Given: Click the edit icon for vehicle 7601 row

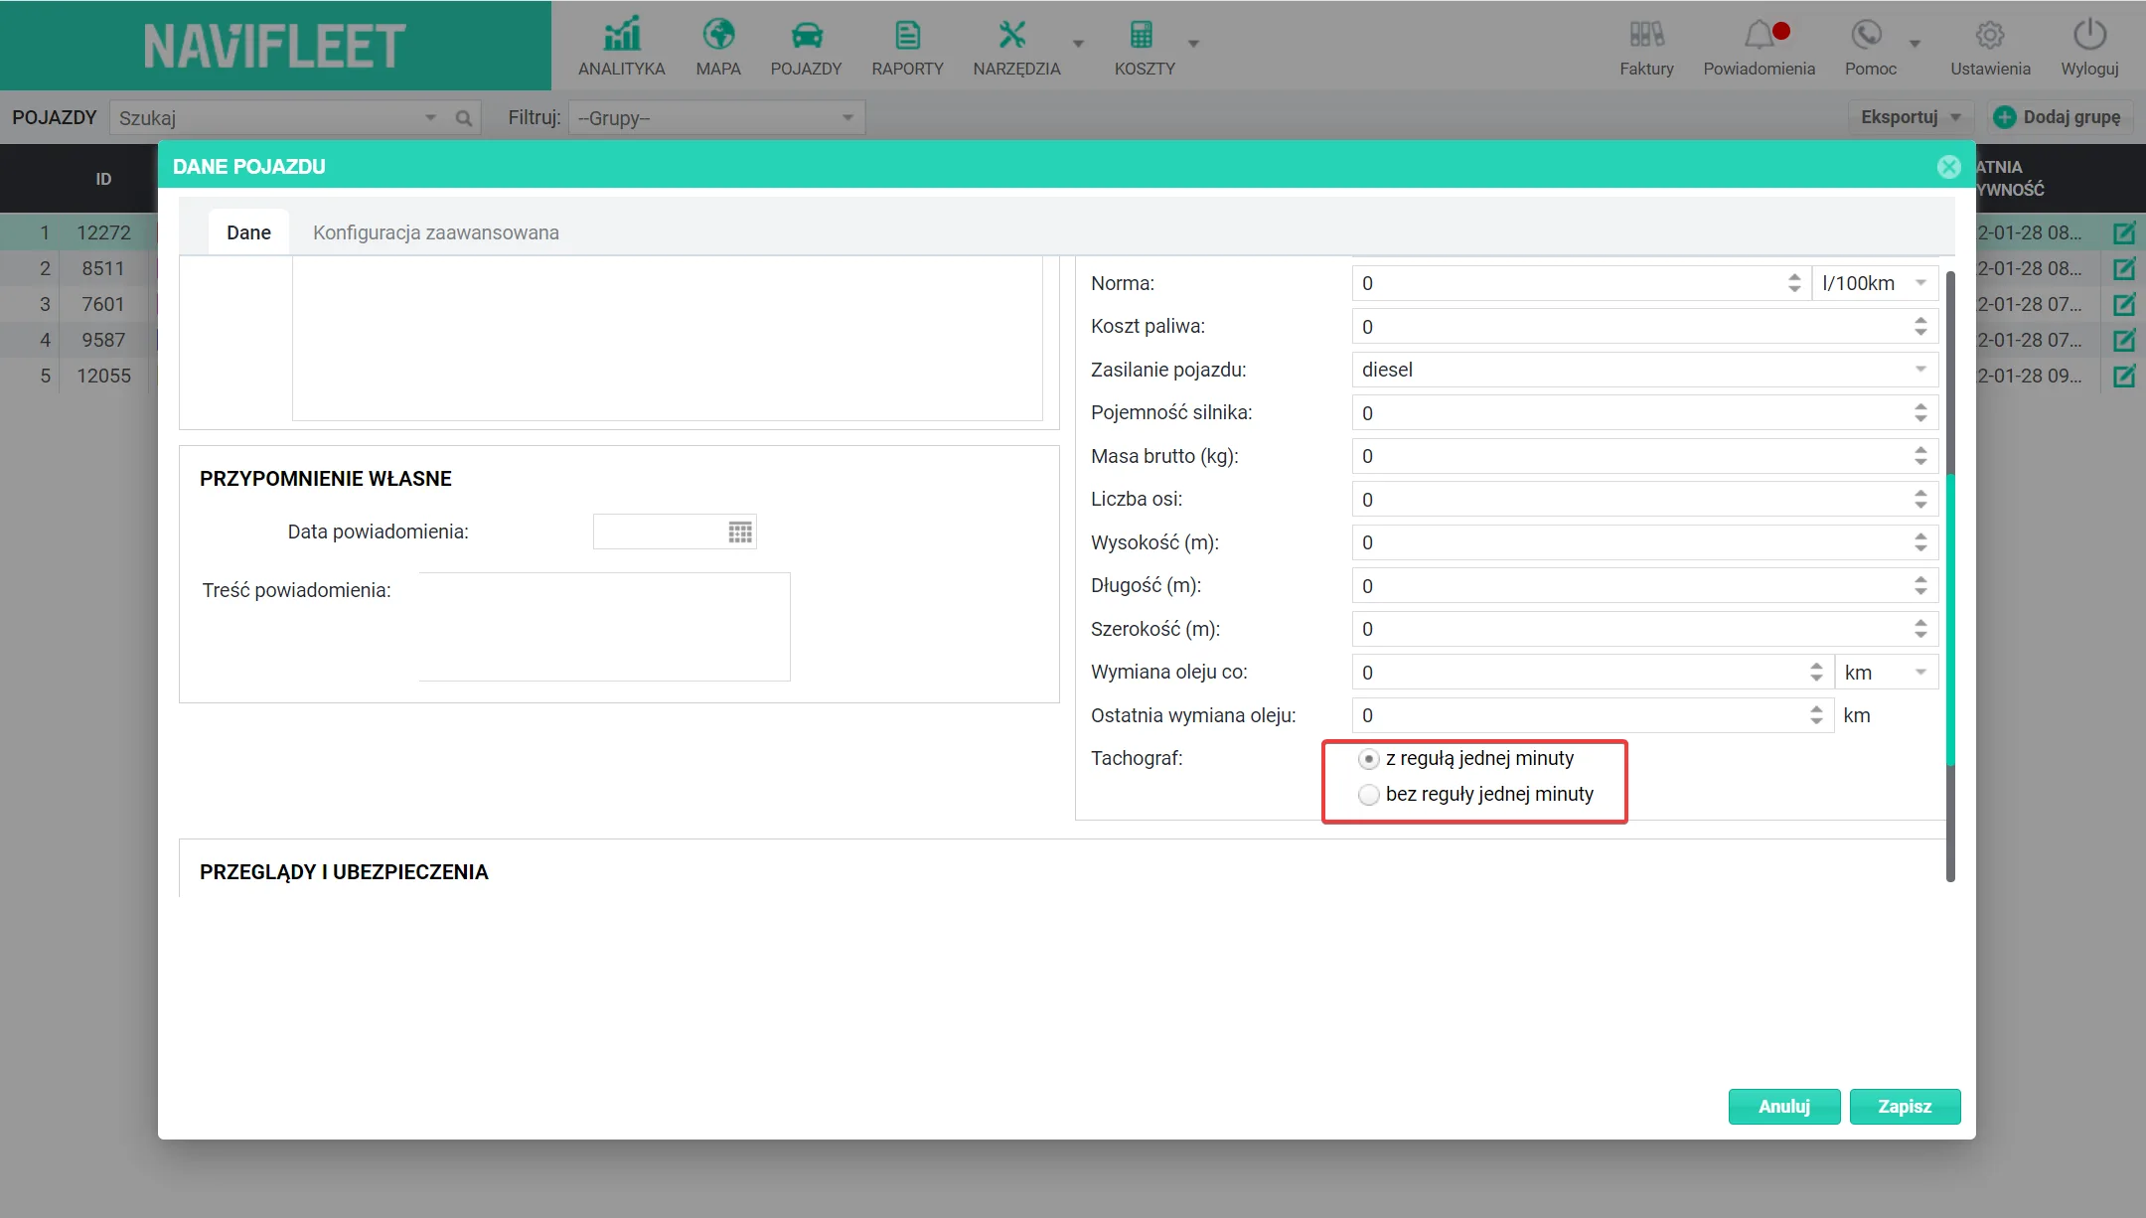Looking at the screenshot, I should click(x=2124, y=305).
